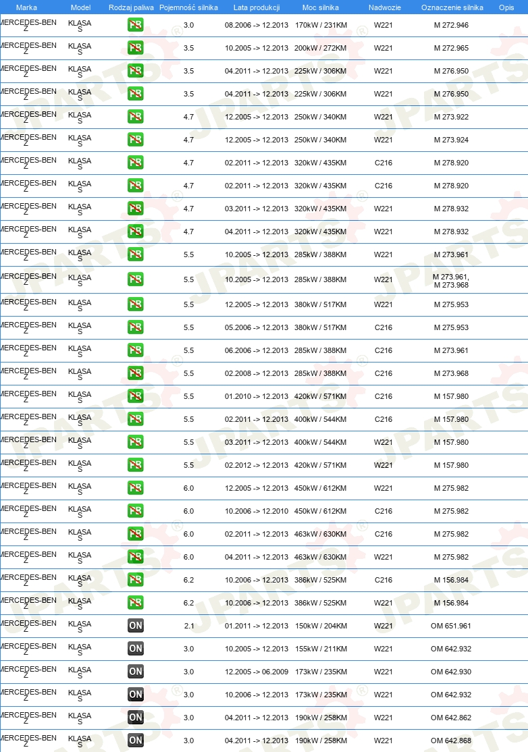Click the petrol icon in the 02.2011 463kW C216 row
The height and width of the screenshot is (752, 528).
point(136,534)
